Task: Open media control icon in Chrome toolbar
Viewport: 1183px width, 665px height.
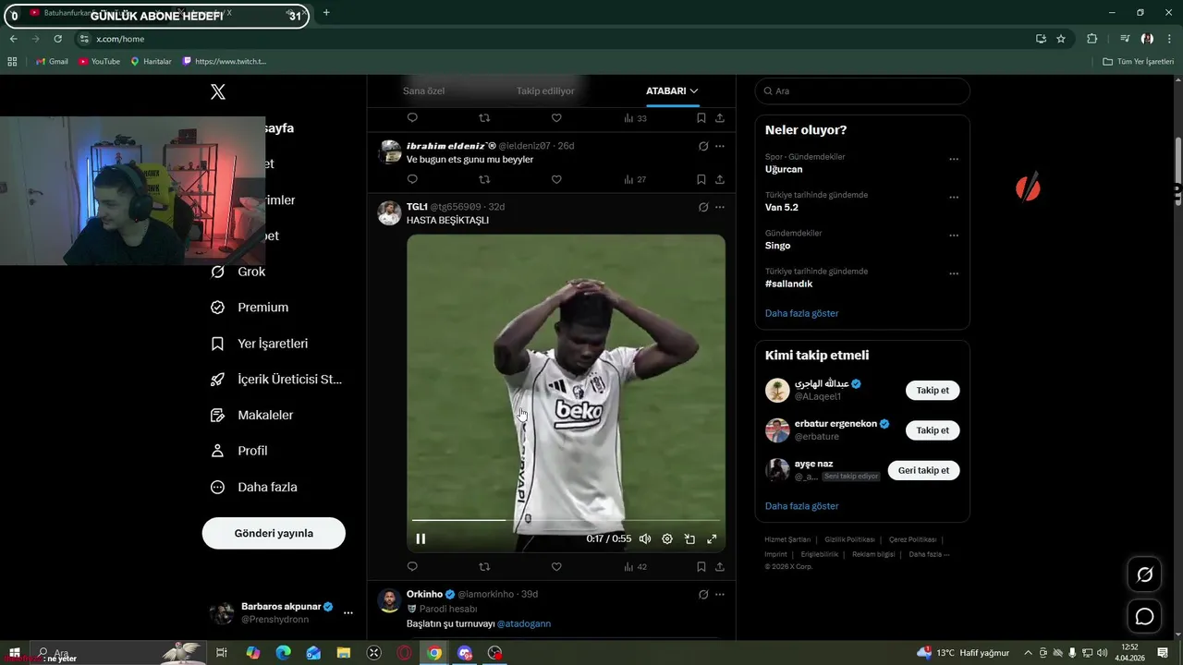Action: pyautogui.click(x=1125, y=39)
